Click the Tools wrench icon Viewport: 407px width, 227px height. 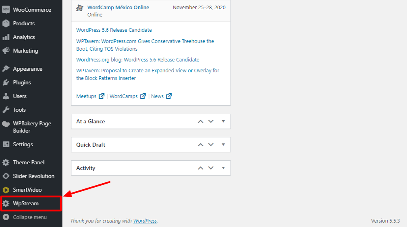(6, 110)
